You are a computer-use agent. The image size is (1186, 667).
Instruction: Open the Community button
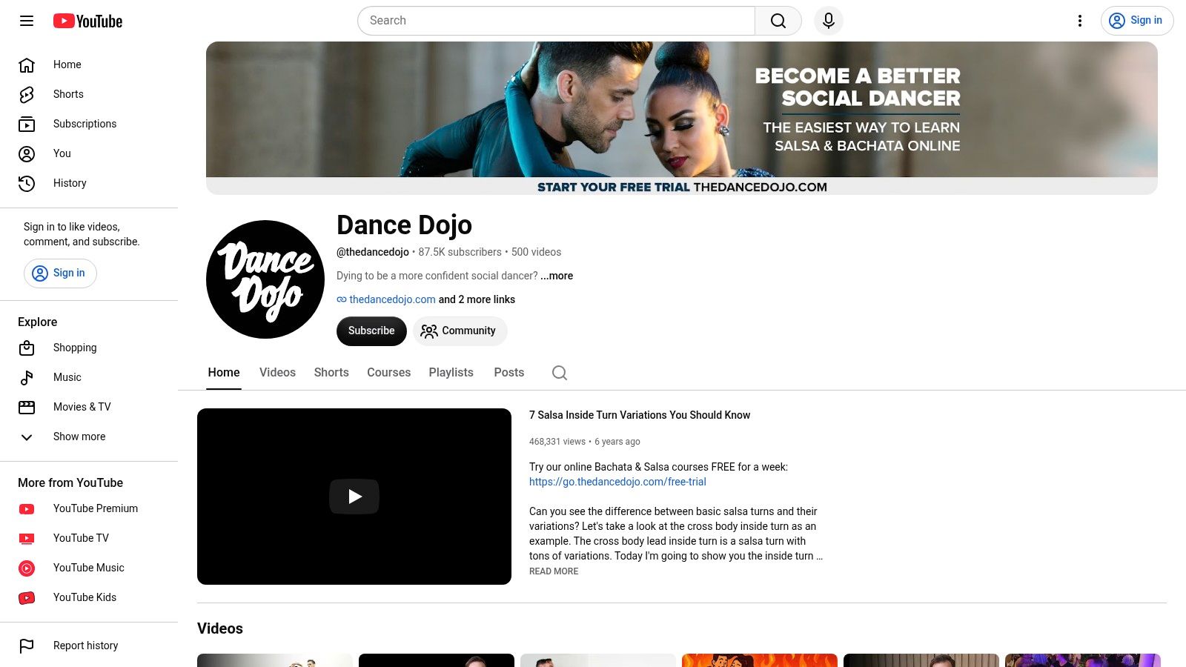pos(460,331)
